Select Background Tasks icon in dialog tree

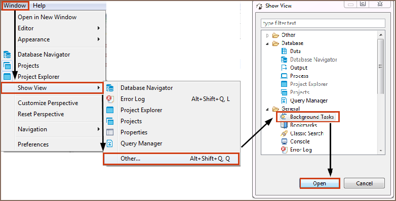[284, 117]
